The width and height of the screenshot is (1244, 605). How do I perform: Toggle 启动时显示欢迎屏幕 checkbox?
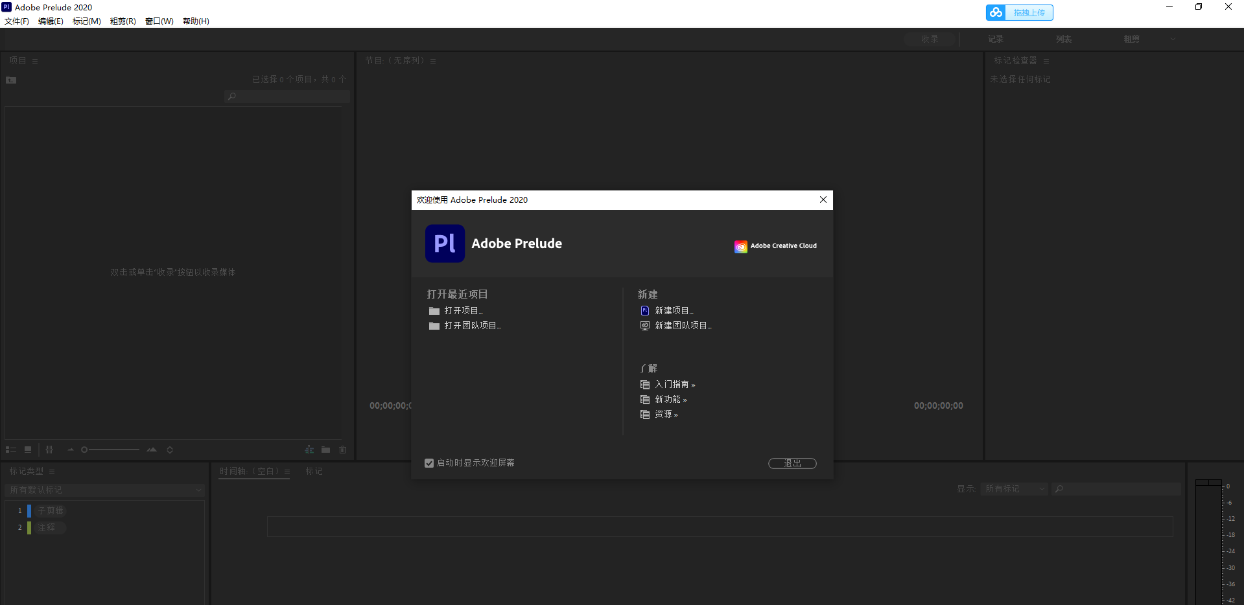click(429, 463)
